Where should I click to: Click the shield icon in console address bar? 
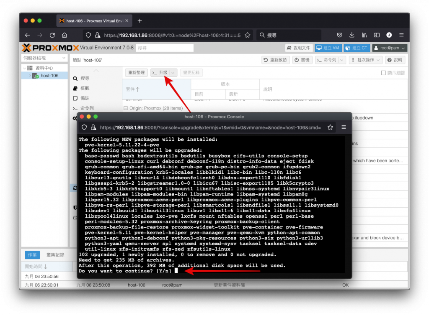84,127
